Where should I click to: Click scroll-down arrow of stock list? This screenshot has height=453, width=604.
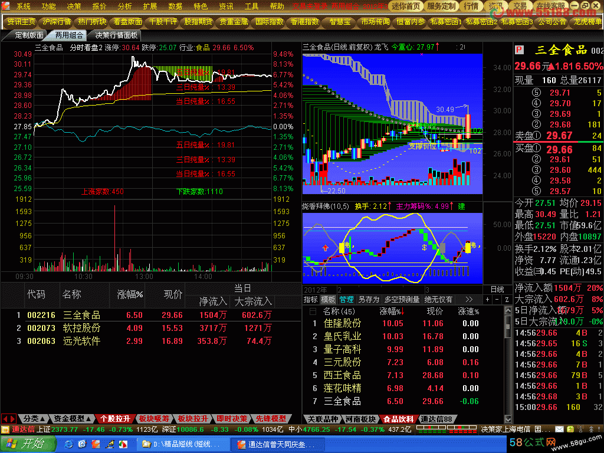pyautogui.click(x=508, y=419)
